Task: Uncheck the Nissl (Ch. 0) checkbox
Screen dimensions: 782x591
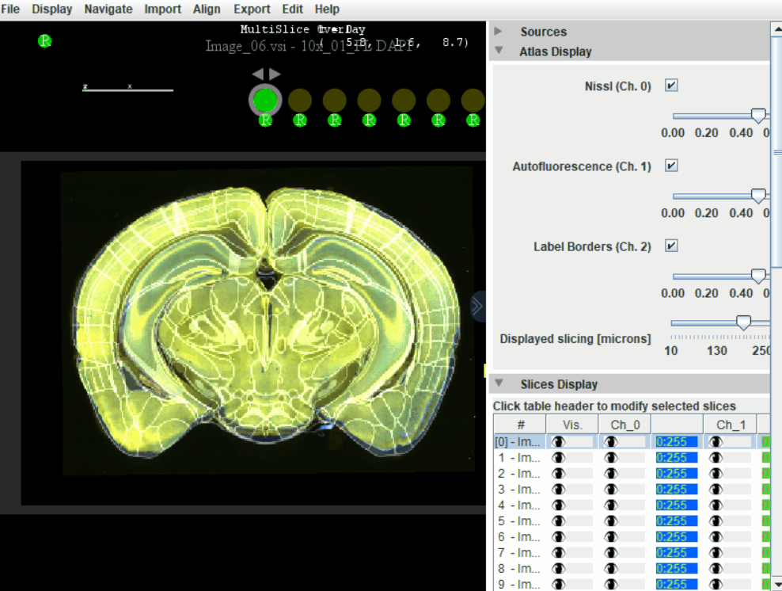Action: click(671, 86)
